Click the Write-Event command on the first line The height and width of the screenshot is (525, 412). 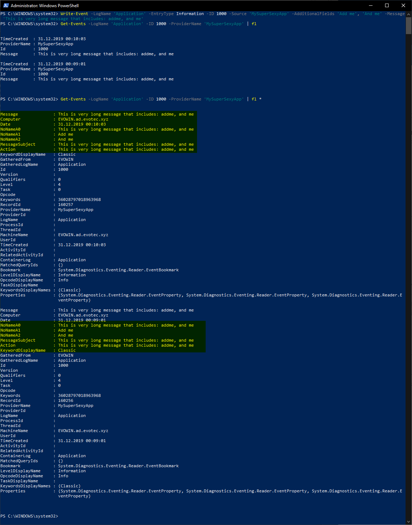click(74, 14)
